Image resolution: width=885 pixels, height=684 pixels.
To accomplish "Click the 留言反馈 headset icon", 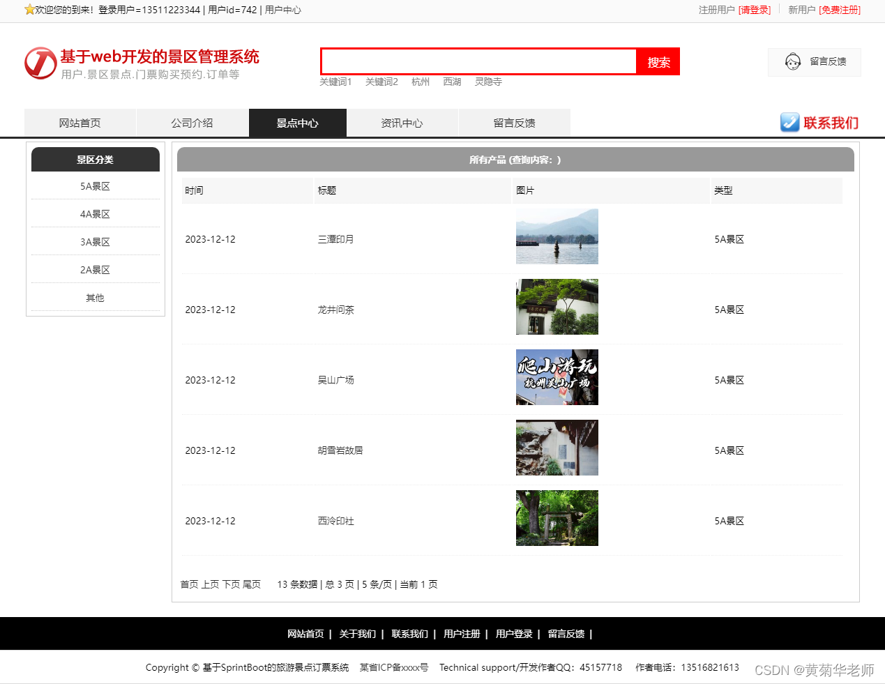I will tap(793, 62).
